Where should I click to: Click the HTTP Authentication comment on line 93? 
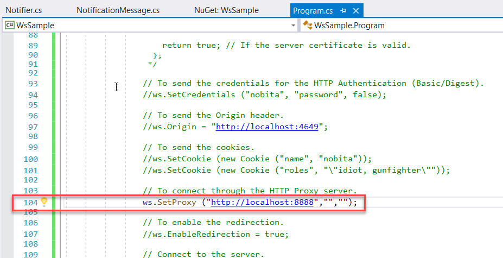314,84
